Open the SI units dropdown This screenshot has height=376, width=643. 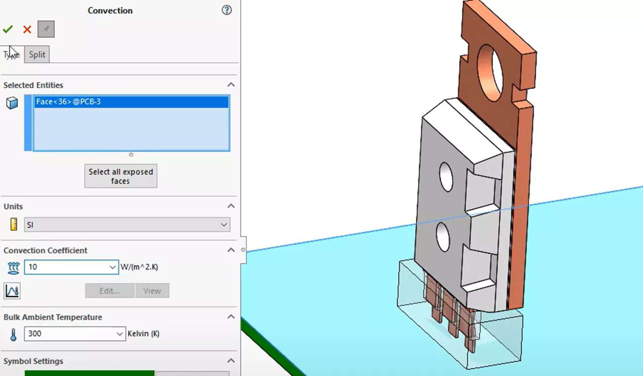click(x=224, y=225)
